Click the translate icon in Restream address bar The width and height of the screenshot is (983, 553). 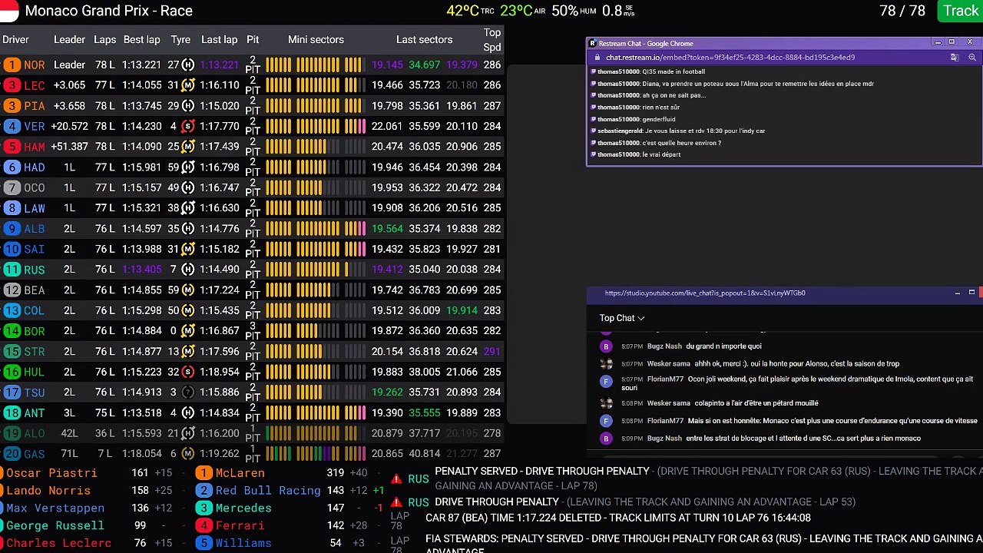955,57
